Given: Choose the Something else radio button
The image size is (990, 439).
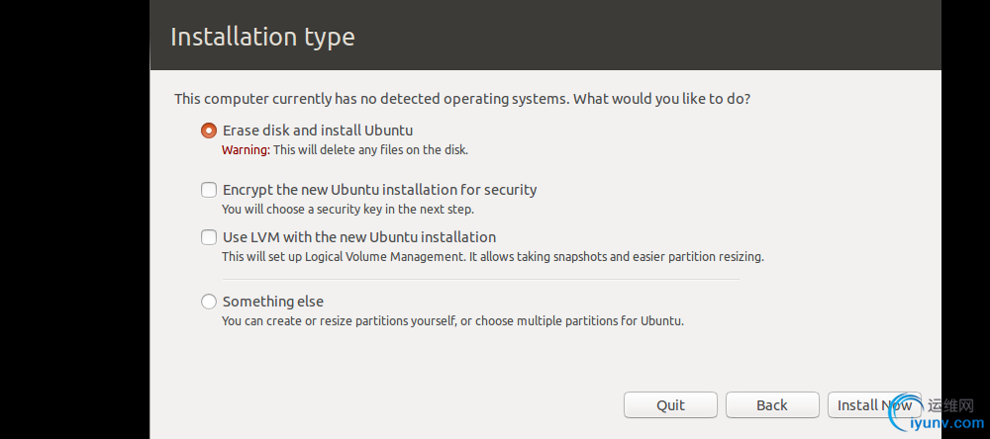Looking at the screenshot, I should [209, 302].
